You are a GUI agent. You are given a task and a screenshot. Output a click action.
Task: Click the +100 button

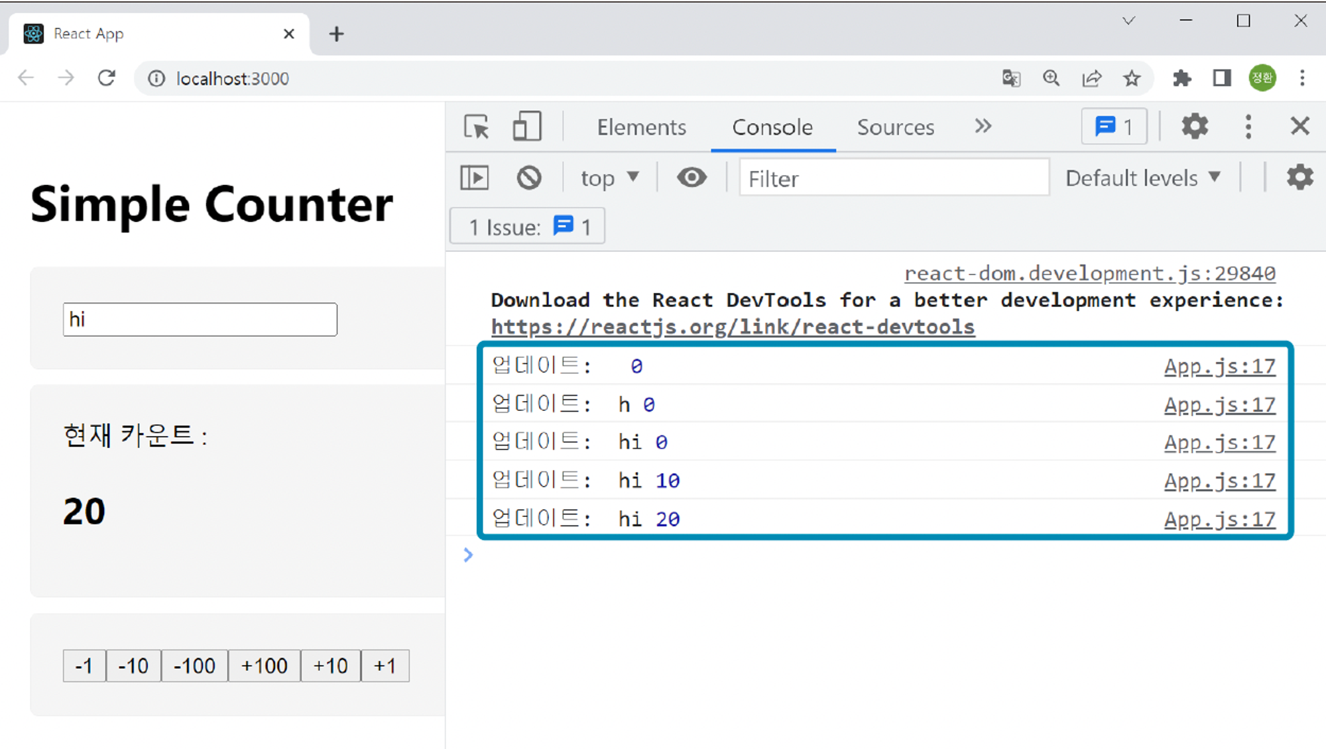tap(264, 665)
